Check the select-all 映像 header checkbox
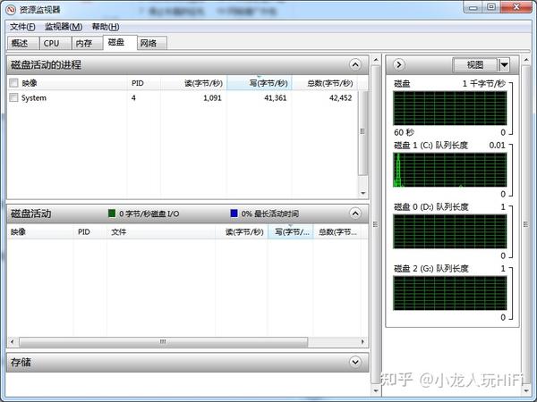The width and height of the screenshot is (537, 402). pos(13,83)
